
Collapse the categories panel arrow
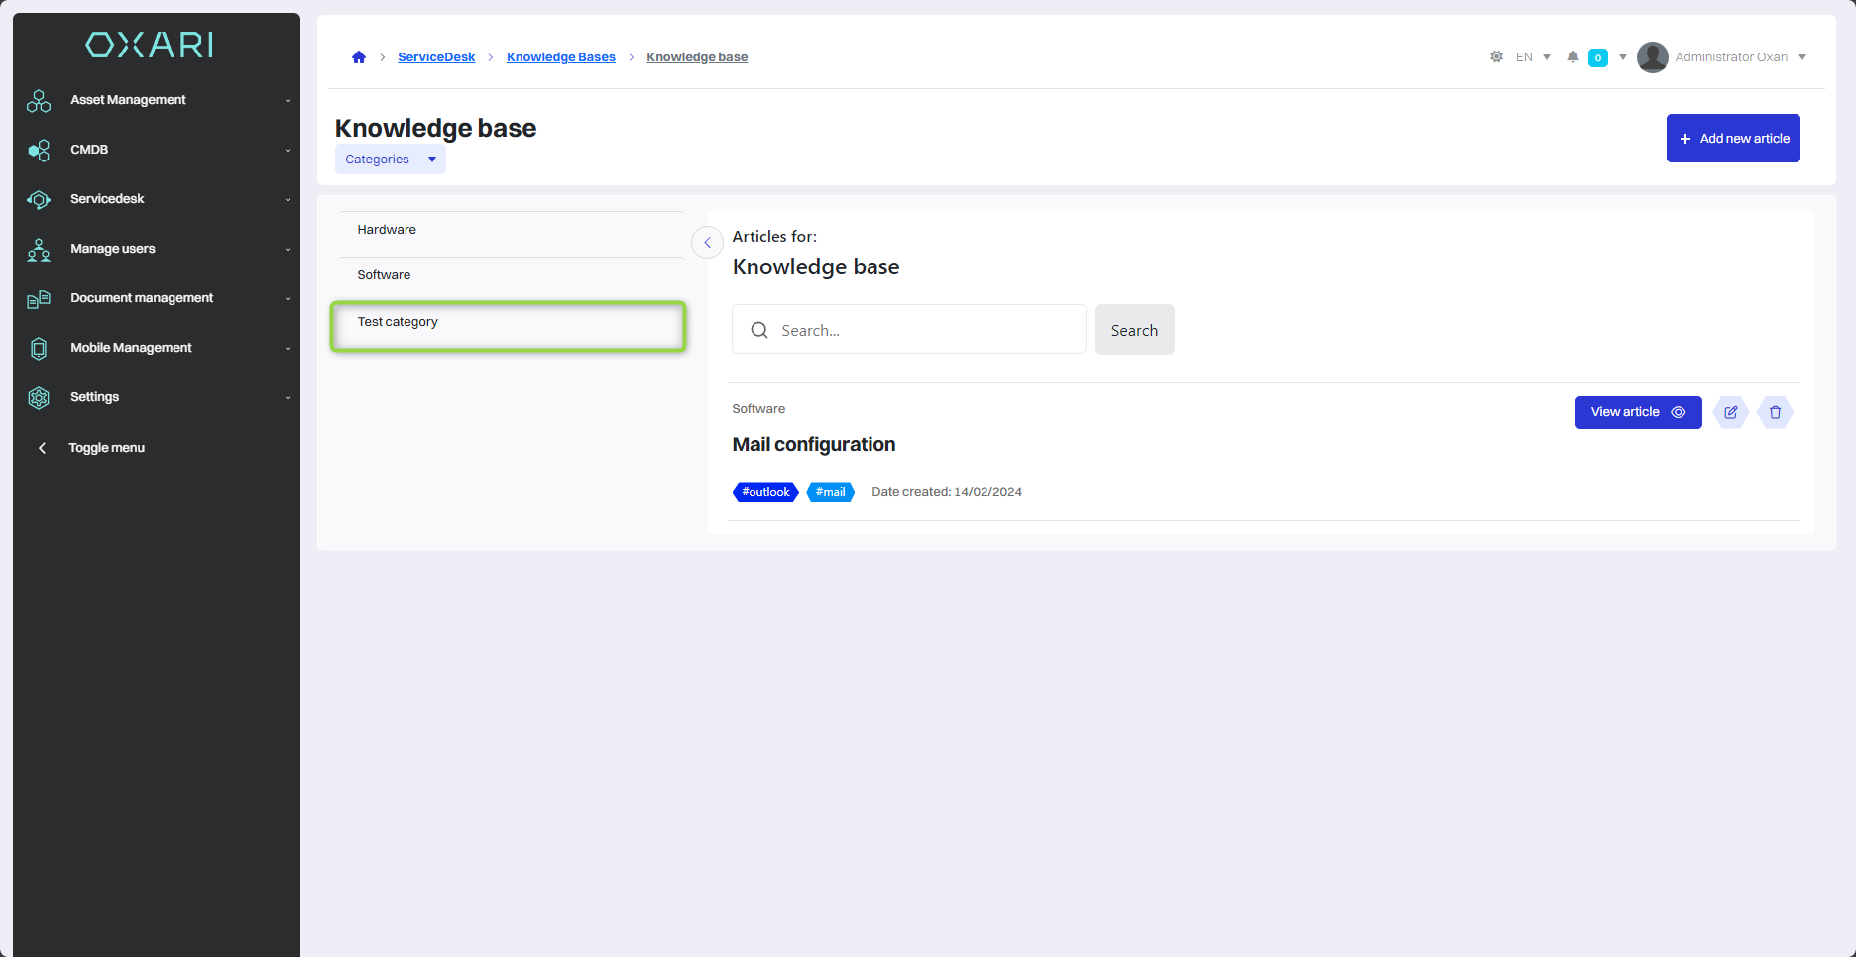[707, 243]
